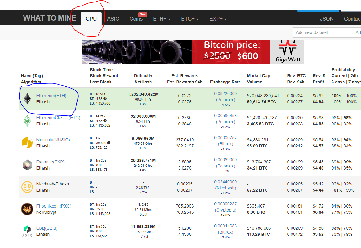Click info icon beside Musicoin BR 309.30
Image resolution: width=361 pixels, height=248 pixels.
pos(109,143)
